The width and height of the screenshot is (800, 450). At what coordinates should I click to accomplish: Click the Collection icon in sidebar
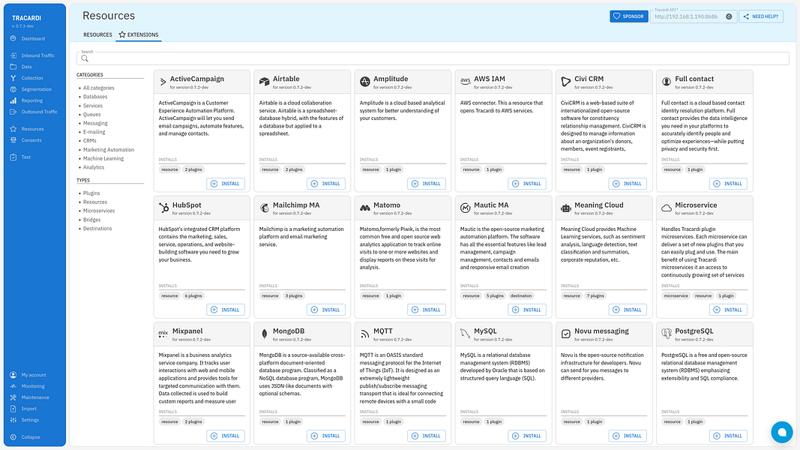[x=13, y=78]
